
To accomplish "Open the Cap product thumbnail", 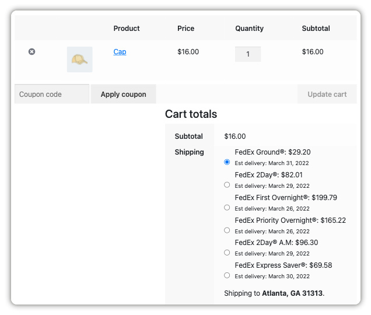I will point(79,60).
